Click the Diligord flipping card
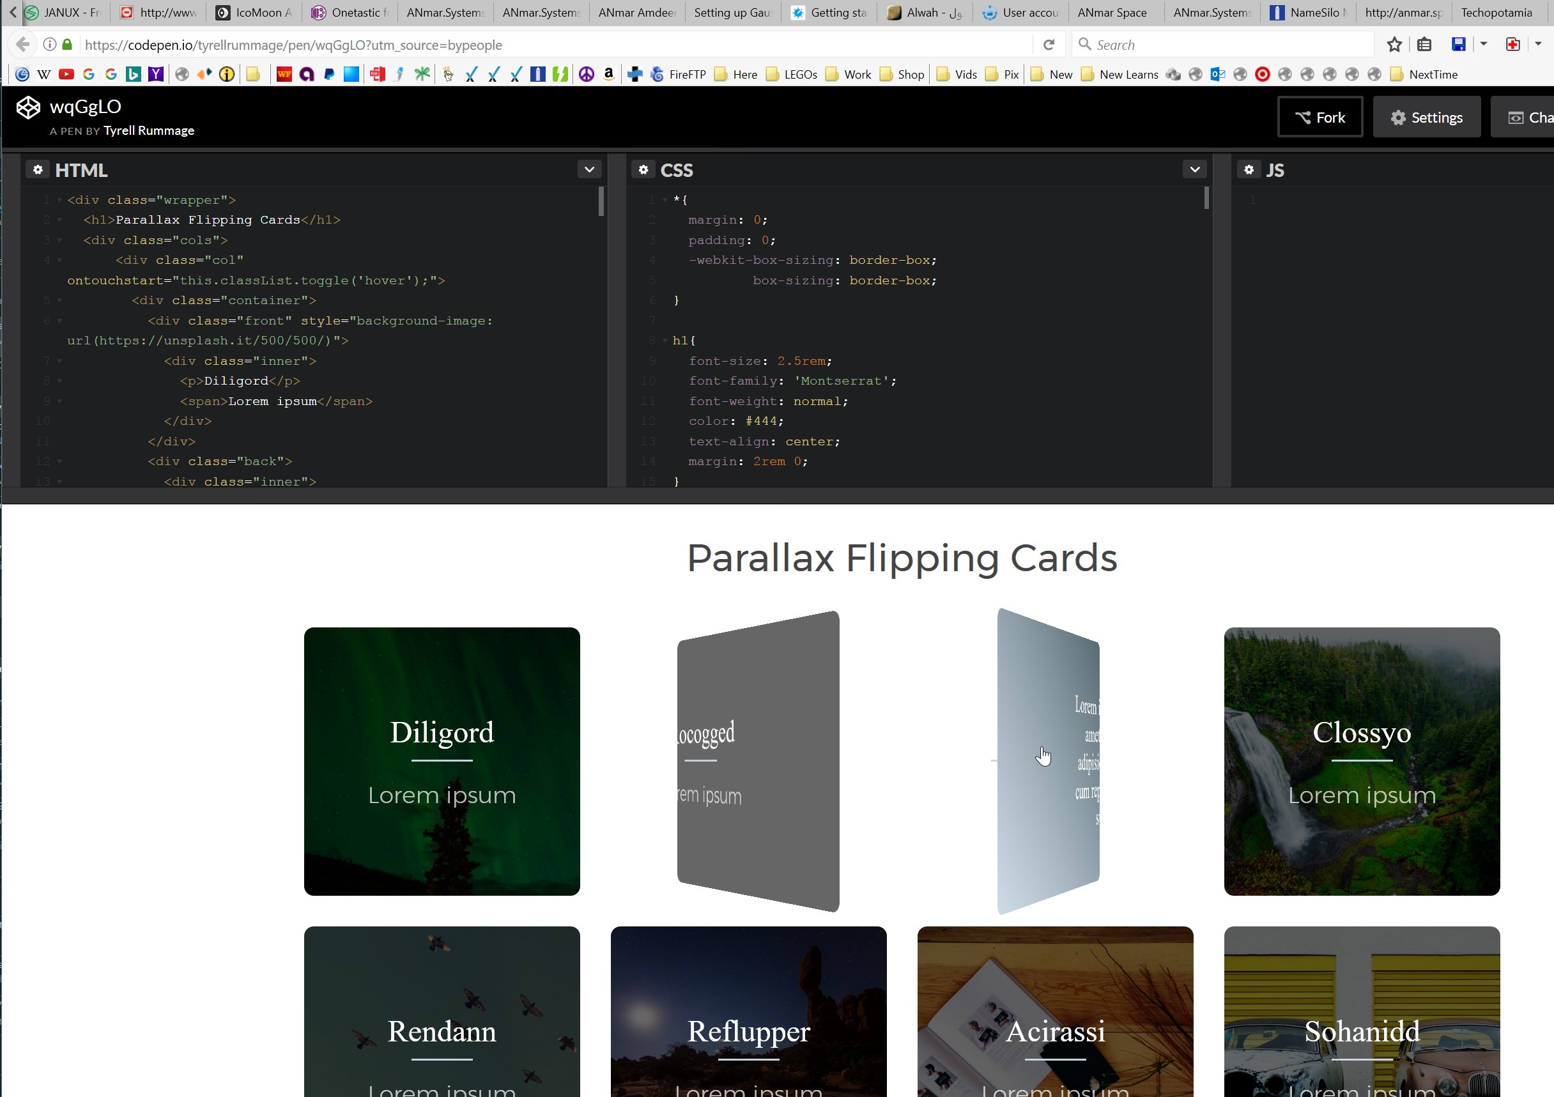The width and height of the screenshot is (1554, 1097). pos(442,762)
